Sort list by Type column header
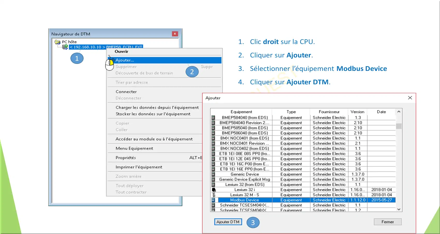 click(291, 112)
